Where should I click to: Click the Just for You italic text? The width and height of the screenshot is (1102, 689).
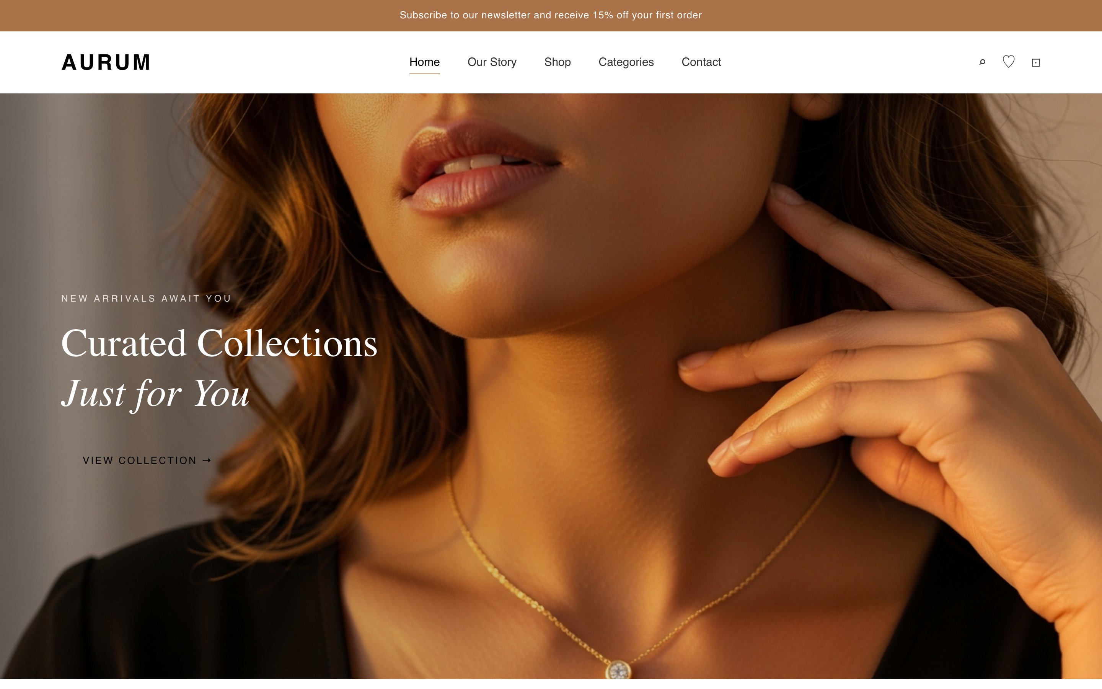155,394
